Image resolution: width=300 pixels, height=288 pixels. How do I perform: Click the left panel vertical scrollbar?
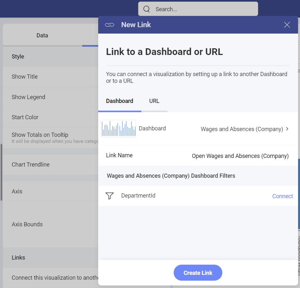[1, 173]
